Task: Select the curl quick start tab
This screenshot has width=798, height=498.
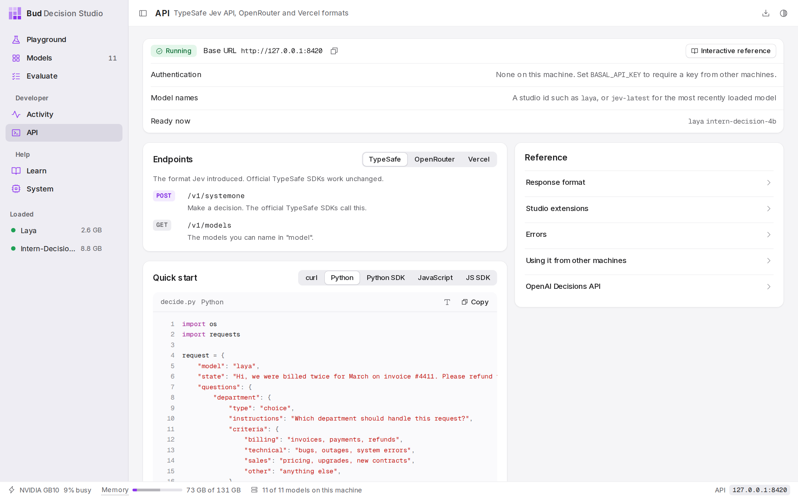Action: point(311,278)
